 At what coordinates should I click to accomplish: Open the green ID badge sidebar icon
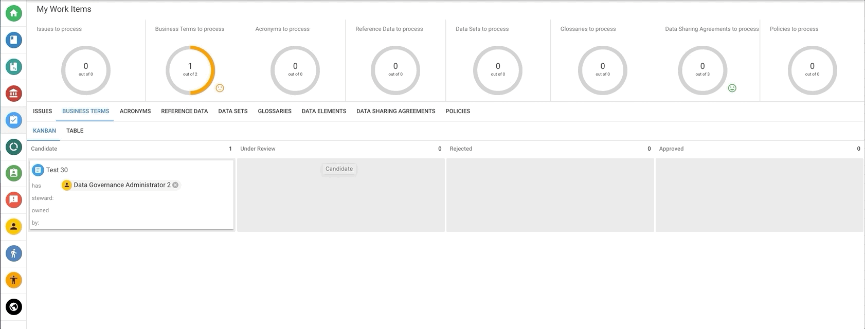14,173
